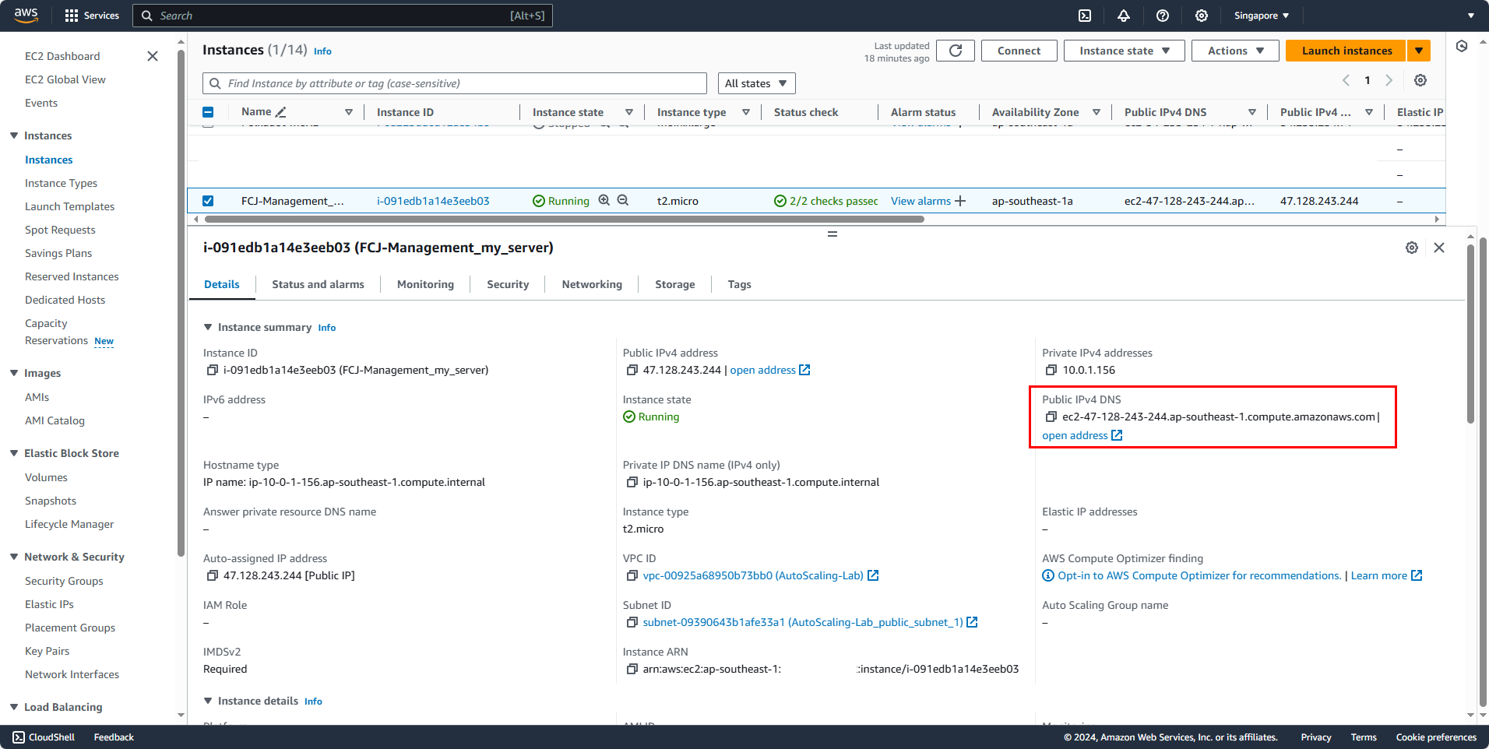
Task: Click the Launch instances button
Action: 1346,51
